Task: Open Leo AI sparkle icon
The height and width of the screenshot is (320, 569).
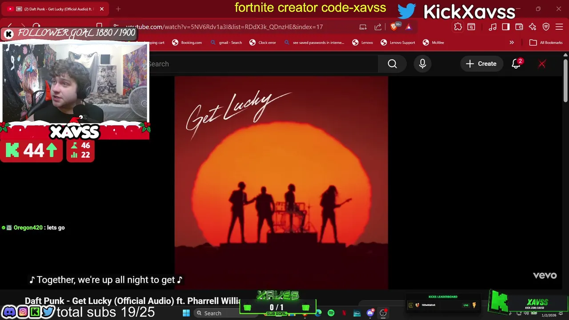Action: 533,27
